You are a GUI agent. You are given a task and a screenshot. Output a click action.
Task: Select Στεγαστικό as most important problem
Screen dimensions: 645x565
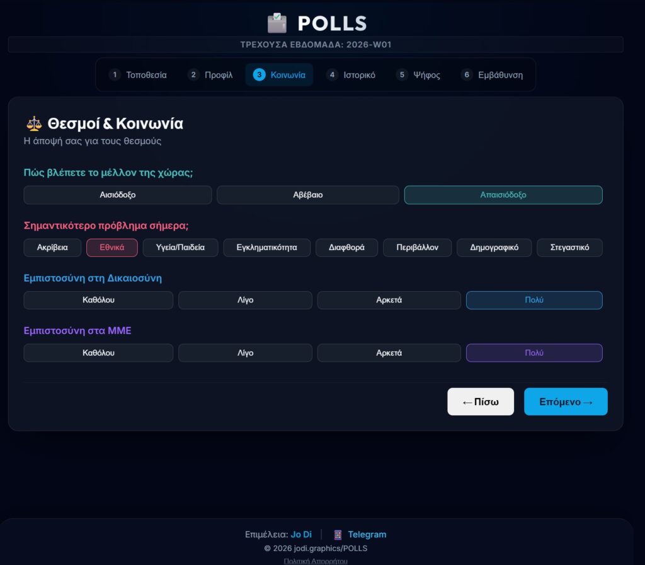[x=569, y=248]
